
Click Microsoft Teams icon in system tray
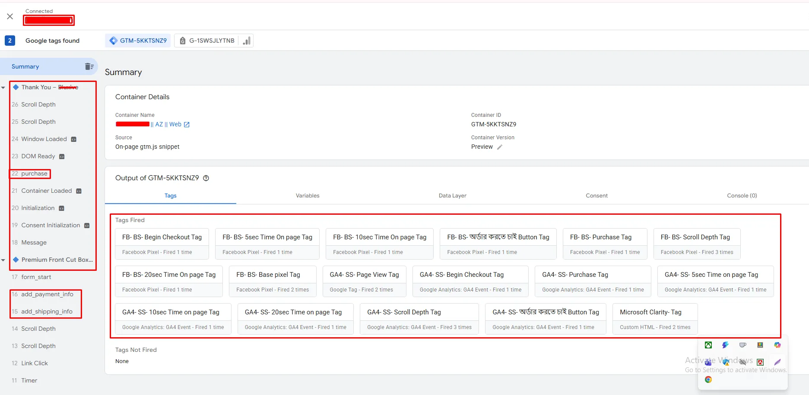(x=708, y=362)
